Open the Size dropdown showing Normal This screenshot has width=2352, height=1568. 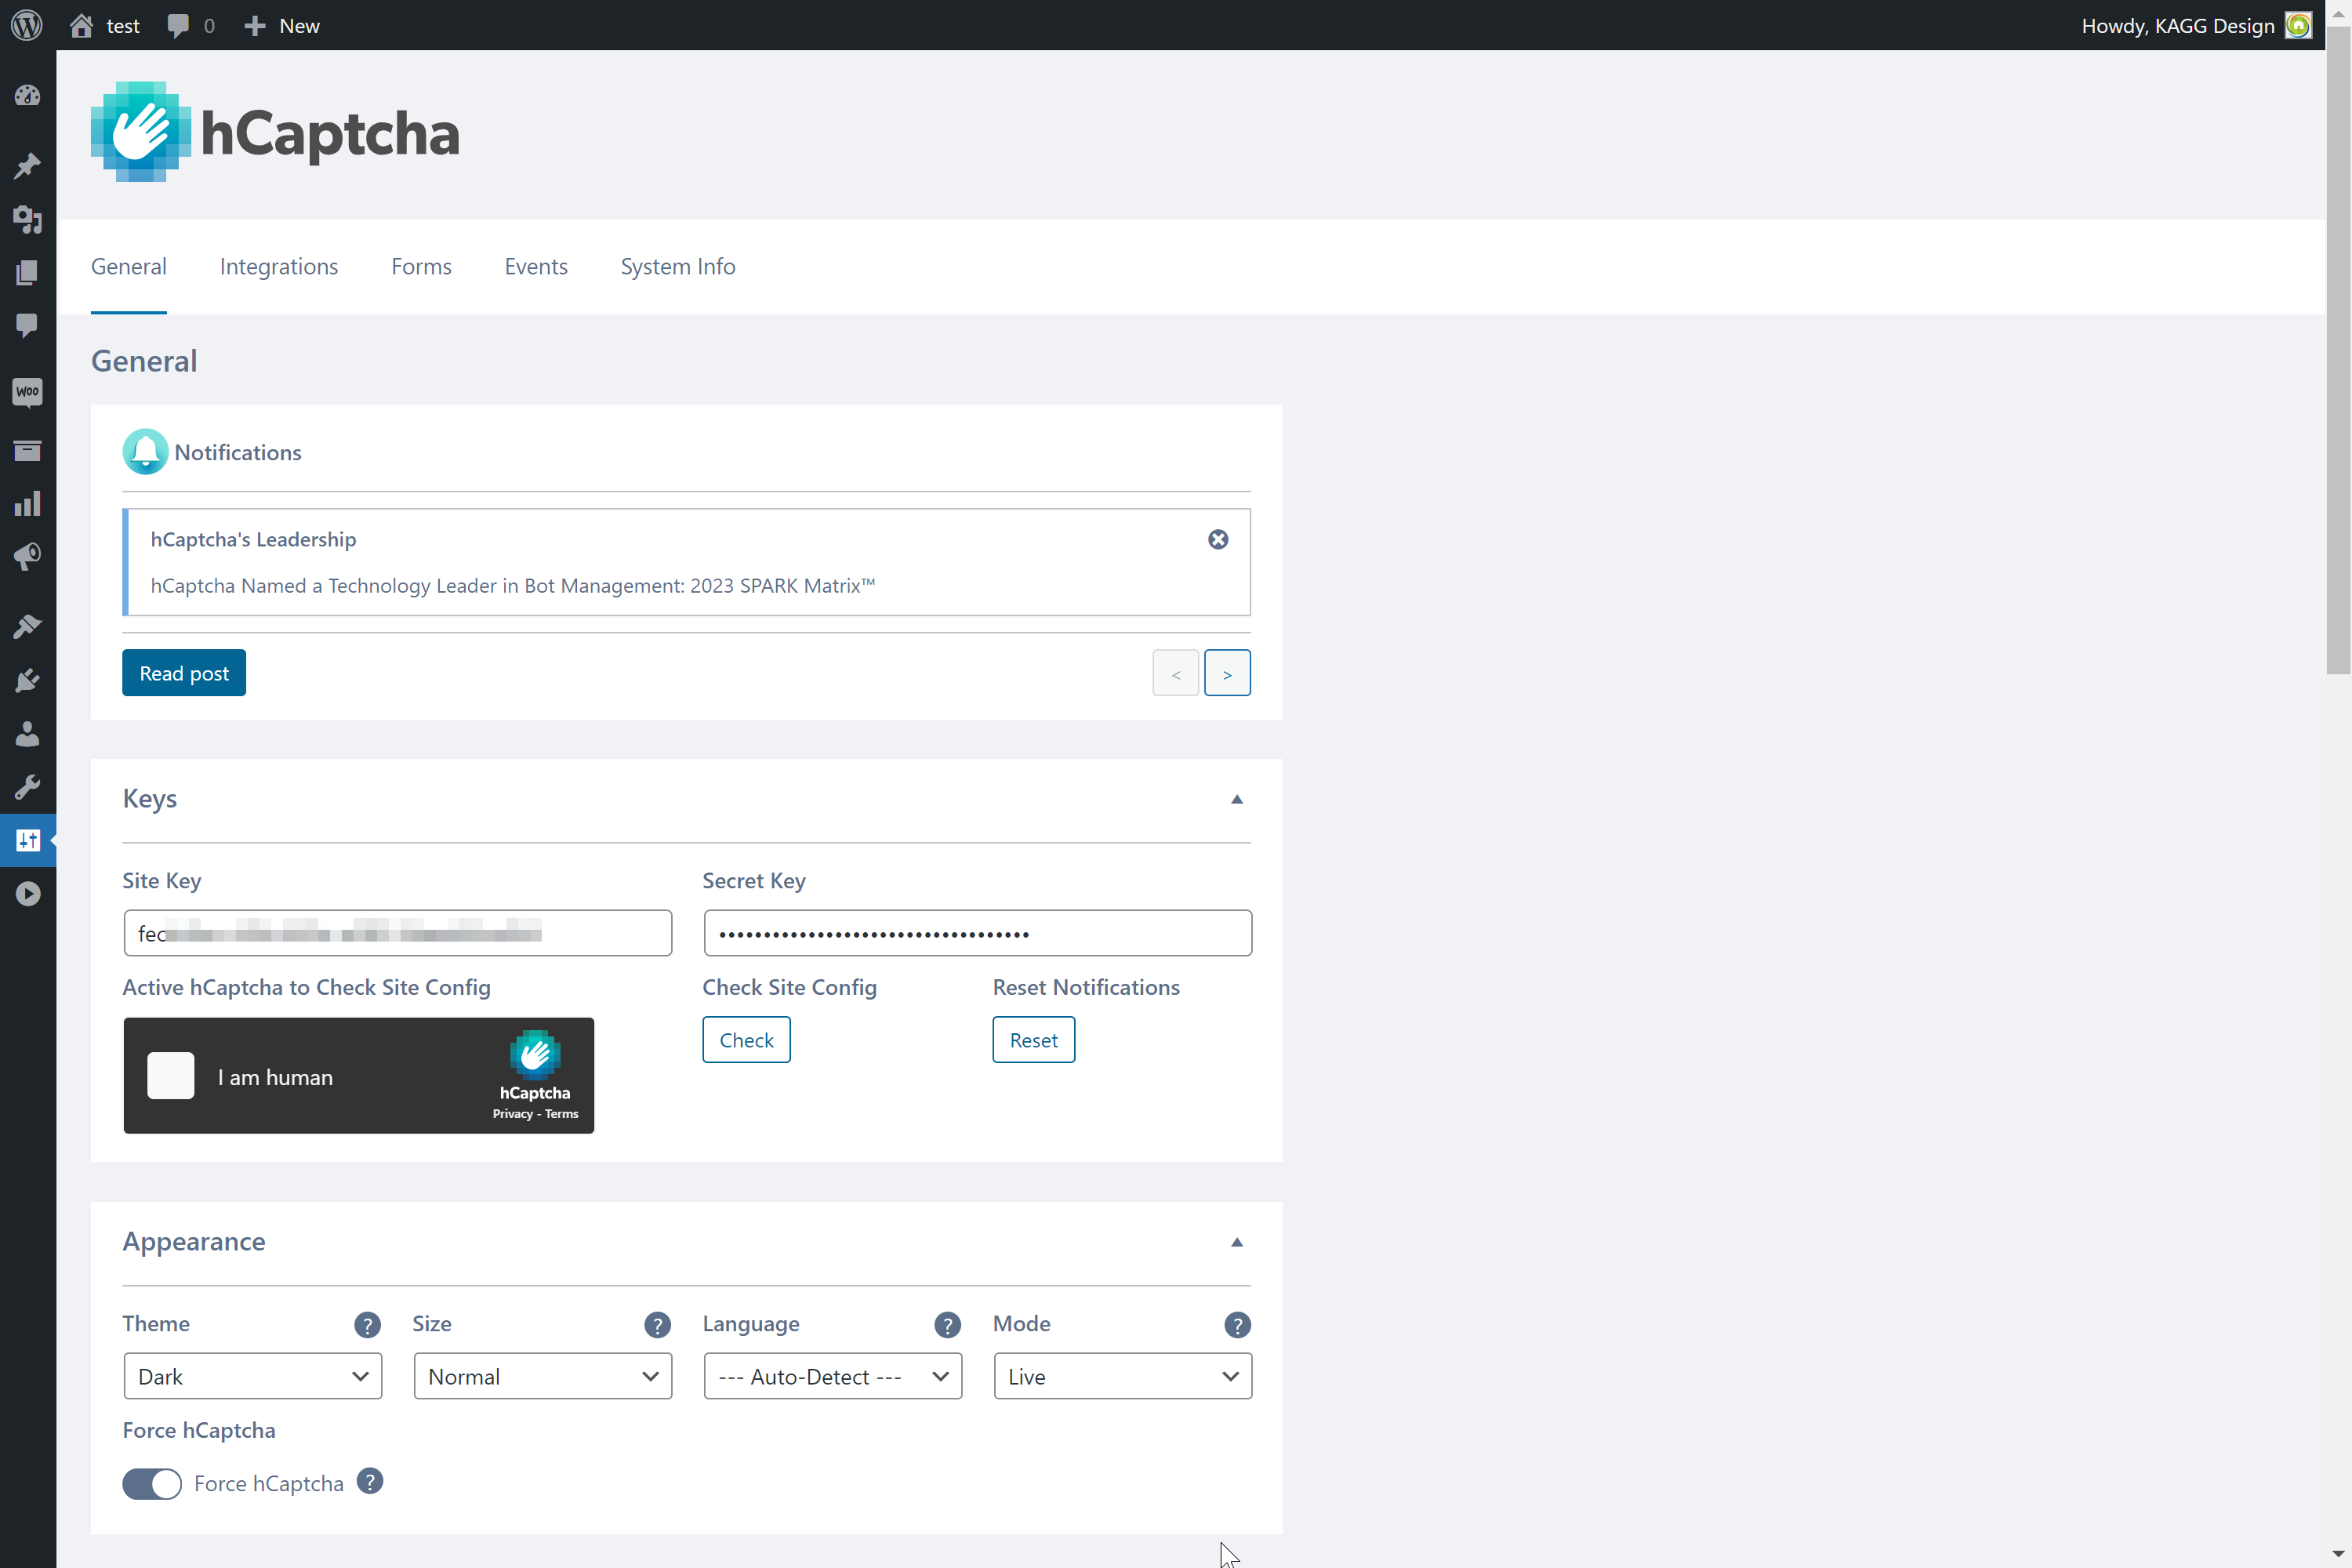pos(542,1376)
